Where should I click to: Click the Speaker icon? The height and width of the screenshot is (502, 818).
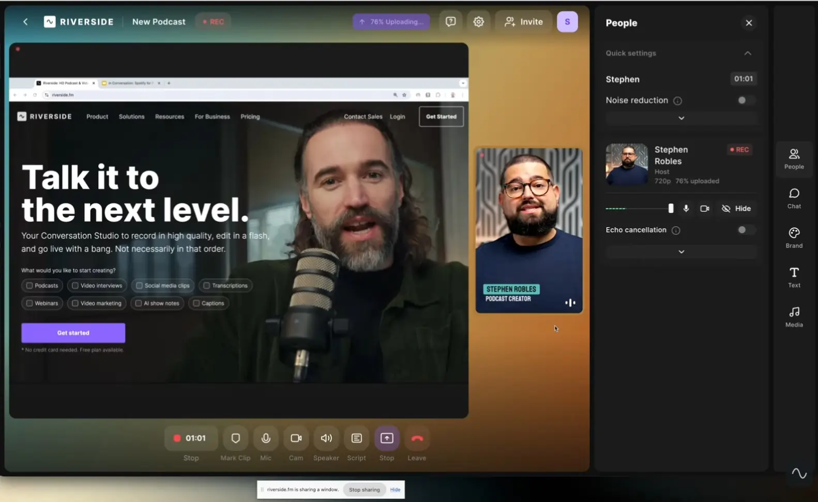point(326,438)
